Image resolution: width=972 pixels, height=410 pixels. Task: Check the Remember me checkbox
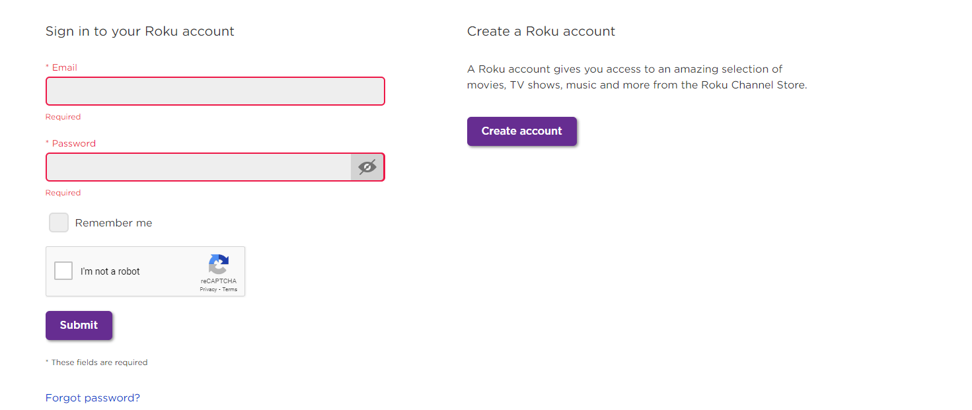[x=59, y=222]
